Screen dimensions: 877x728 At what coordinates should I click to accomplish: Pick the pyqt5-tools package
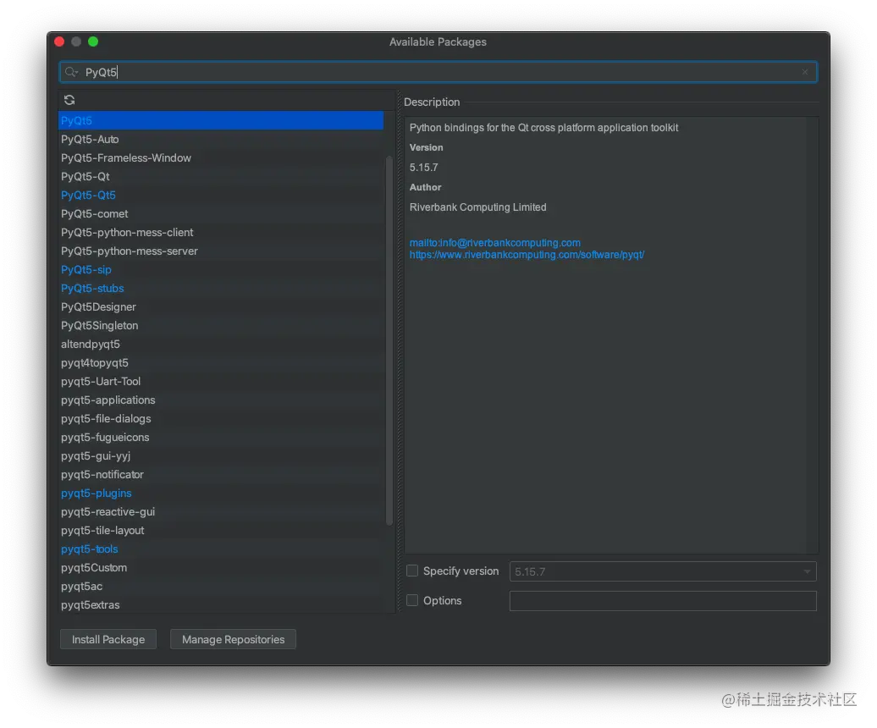[222, 549]
